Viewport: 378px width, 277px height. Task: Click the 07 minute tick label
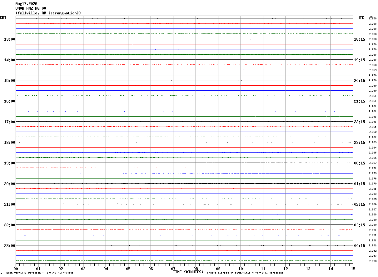pos(173,269)
